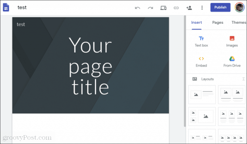Insert a file From Drive
This screenshot has width=247, height=144.
pyautogui.click(x=232, y=62)
